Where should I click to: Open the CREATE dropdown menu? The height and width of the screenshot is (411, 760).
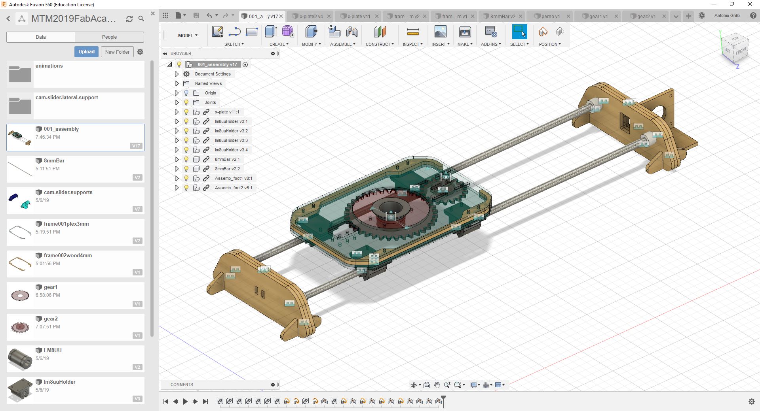[x=279, y=44]
